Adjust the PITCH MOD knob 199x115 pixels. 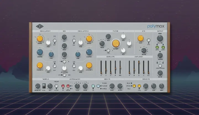tap(64, 68)
